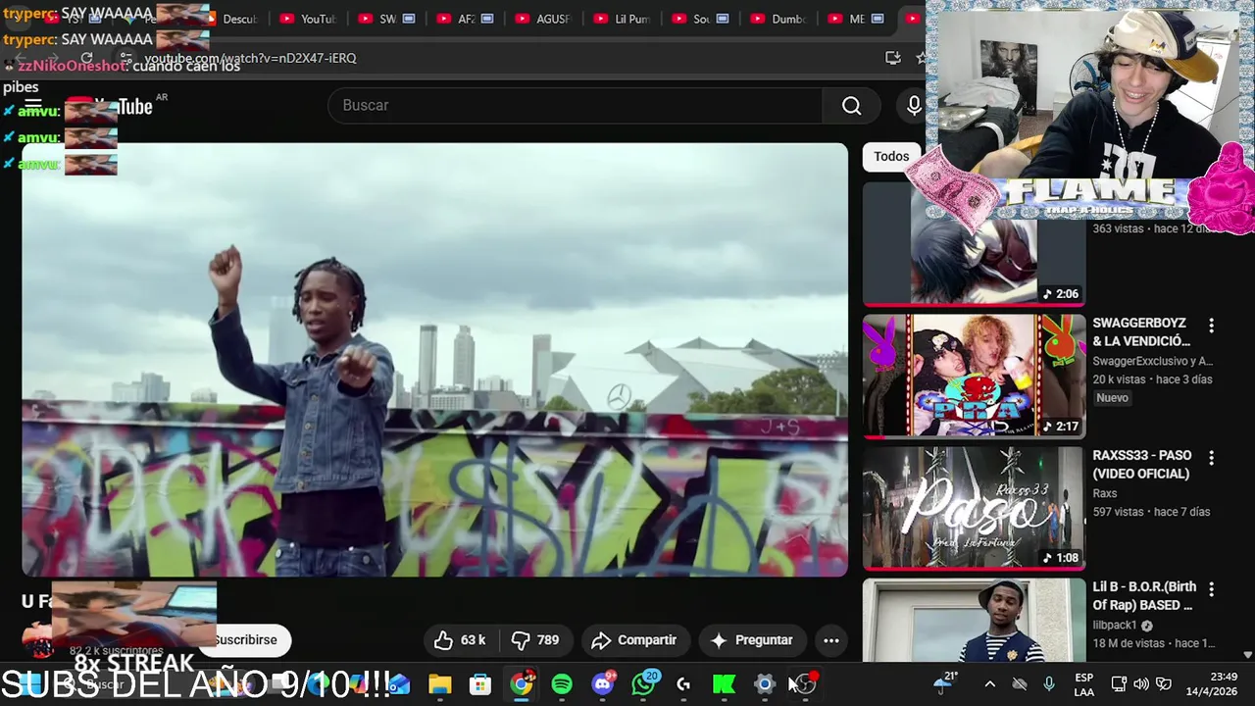Click the playing video to pause it

coord(434,360)
